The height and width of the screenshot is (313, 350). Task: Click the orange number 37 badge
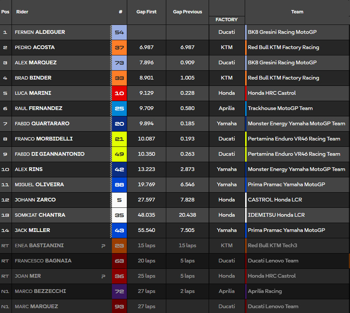(x=119, y=48)
